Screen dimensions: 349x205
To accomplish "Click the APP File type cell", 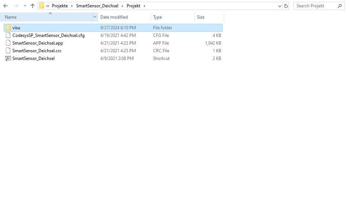I will pyautogui.click(x=161, y=43).
